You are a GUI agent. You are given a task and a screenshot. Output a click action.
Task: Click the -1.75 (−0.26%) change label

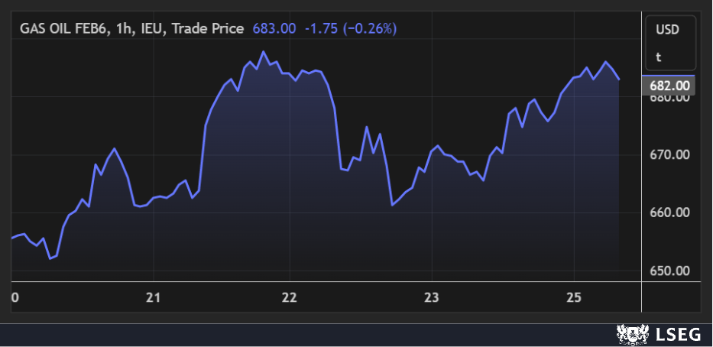(x=351, y=29)
